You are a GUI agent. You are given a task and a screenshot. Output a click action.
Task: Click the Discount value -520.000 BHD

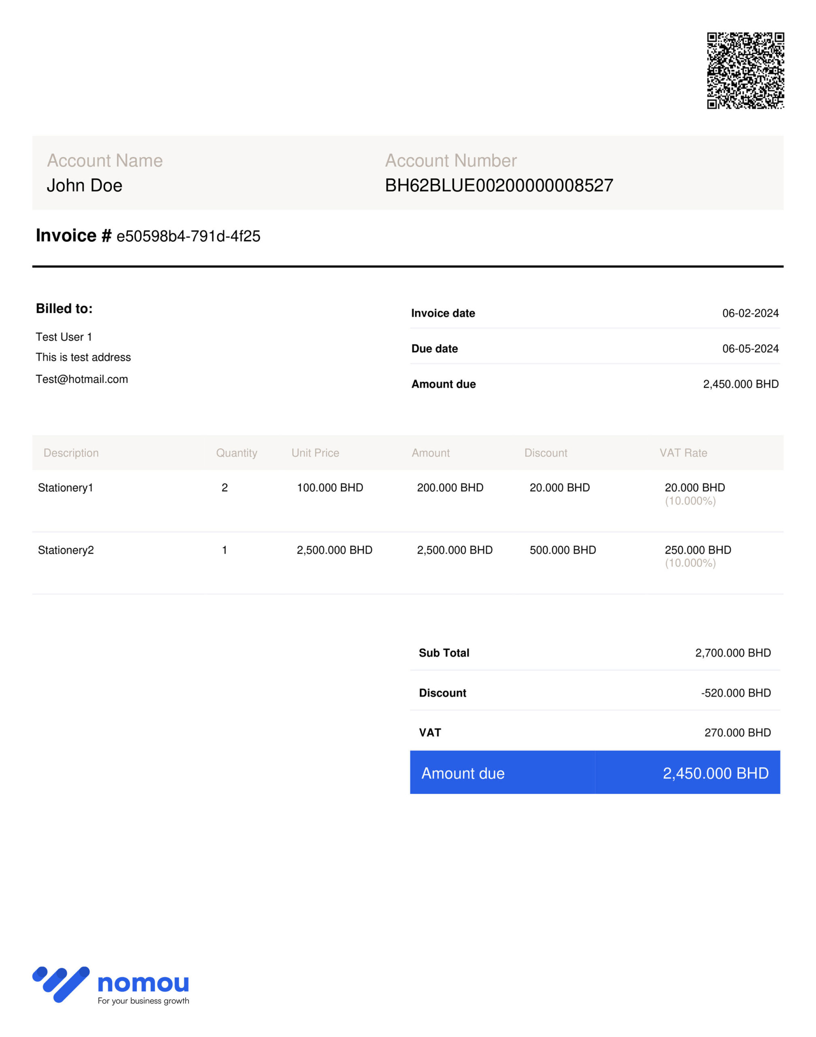pyautogui.click(x=736, y=693)
